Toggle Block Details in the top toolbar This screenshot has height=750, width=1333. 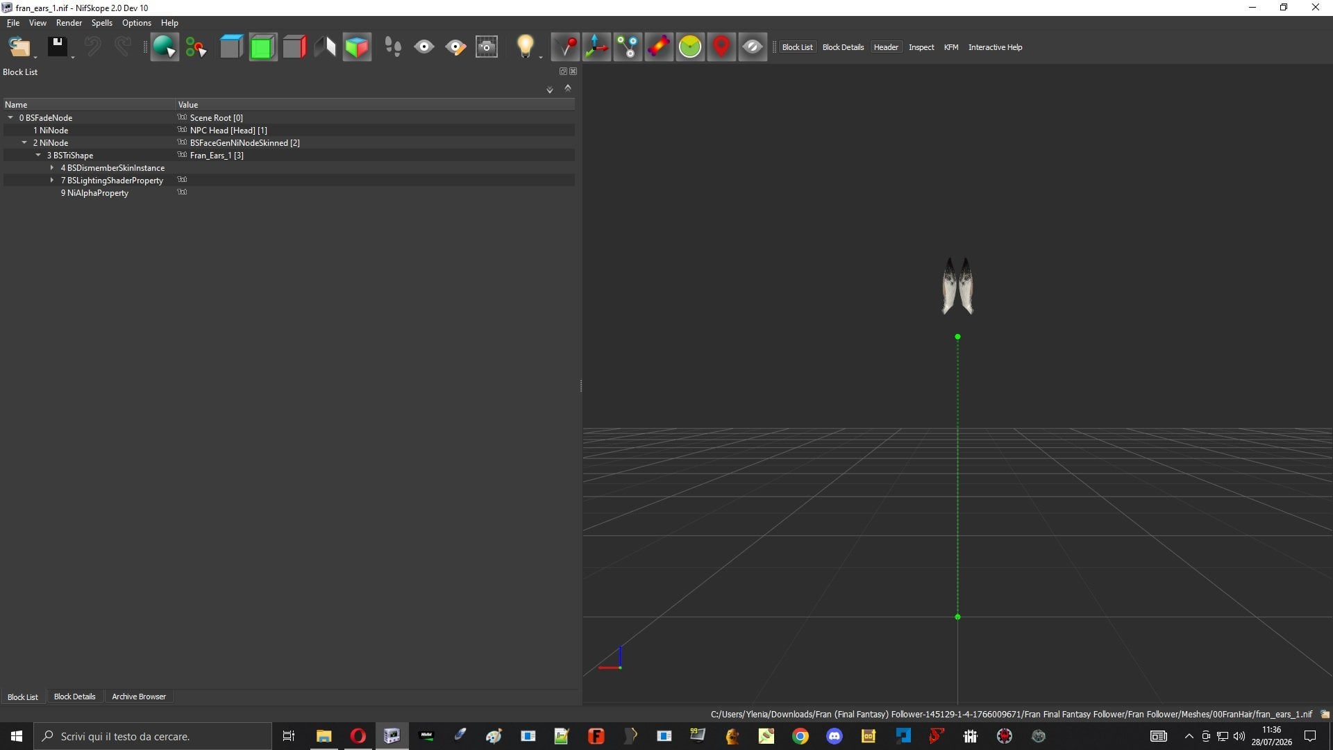pyautogui.click(x=843, y=47)
